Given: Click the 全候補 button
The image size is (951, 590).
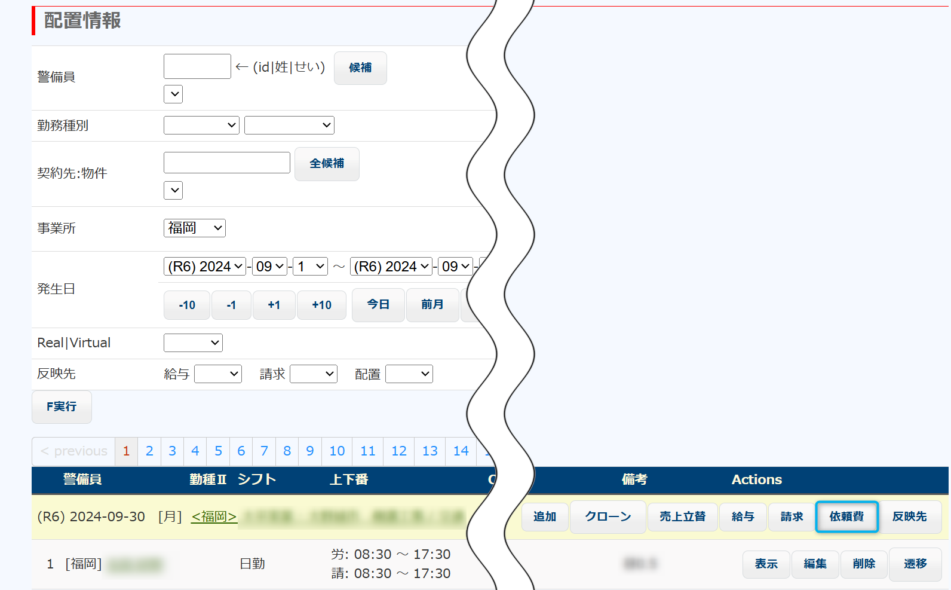Looking at the screenshot, I should (x=327, y=164).
